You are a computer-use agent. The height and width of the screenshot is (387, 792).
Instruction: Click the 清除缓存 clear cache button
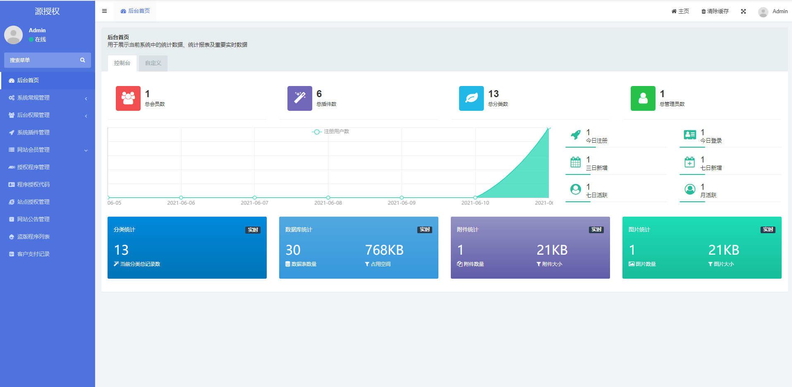715,12
